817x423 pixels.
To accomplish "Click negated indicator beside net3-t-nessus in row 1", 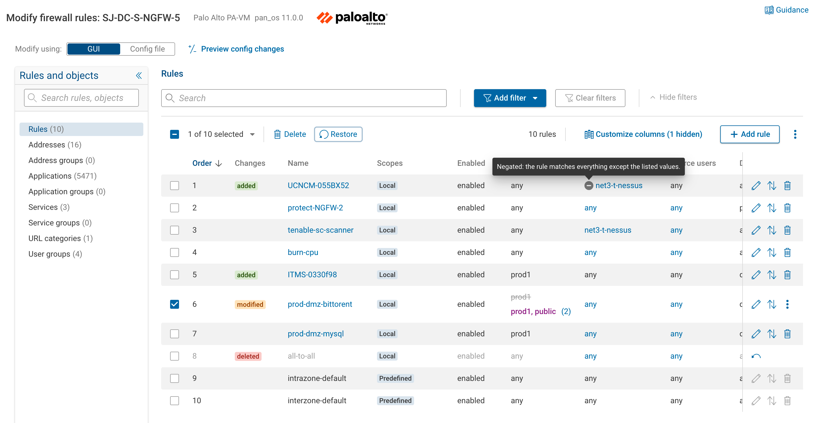I will coord(588,186).
